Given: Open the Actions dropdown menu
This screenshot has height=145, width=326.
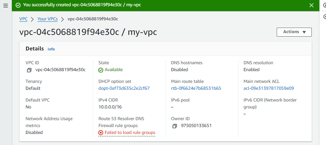Looking at the screenshot, I should coord(294,32).
